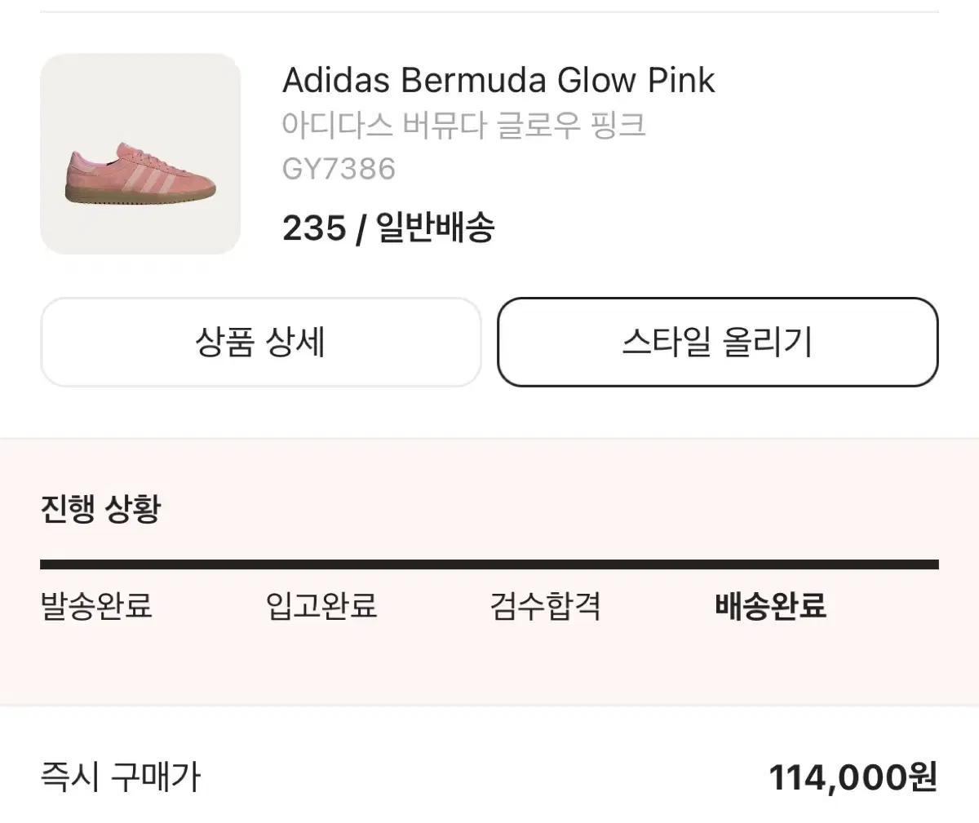Click the 즉시 구매가 label

[x=120, y=777]
